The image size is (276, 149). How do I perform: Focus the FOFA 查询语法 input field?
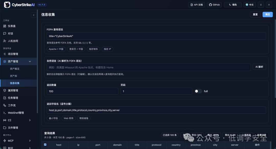(x=156, y=36)
